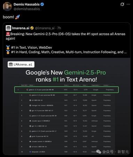Open the three-dot more options menu
This screenshot has height=157, width=133.
[128, 4]
